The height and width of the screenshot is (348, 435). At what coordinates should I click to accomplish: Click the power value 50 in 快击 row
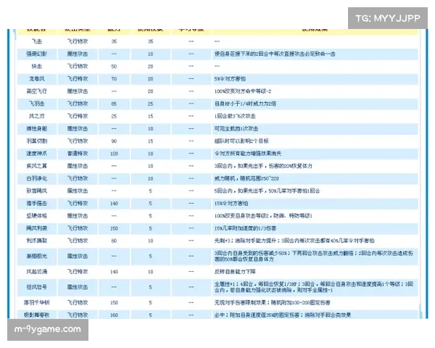[114, 66]
